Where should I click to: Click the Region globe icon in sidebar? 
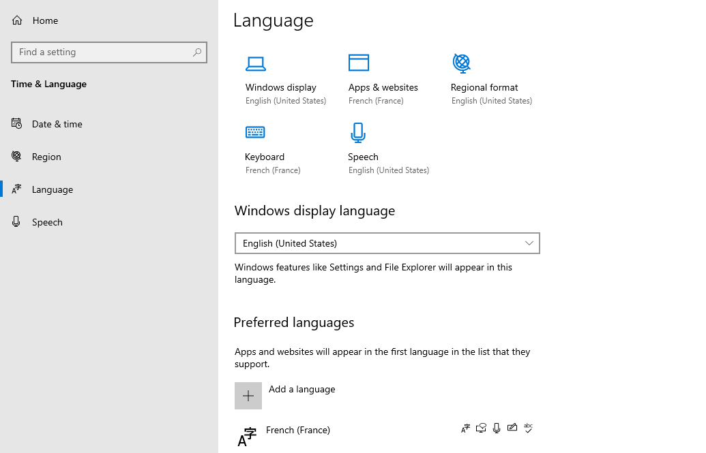tap(16, 156)
